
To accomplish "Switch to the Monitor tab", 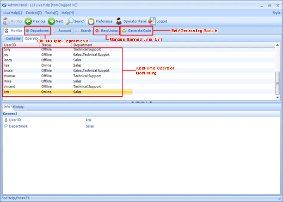I will [14, 31].
